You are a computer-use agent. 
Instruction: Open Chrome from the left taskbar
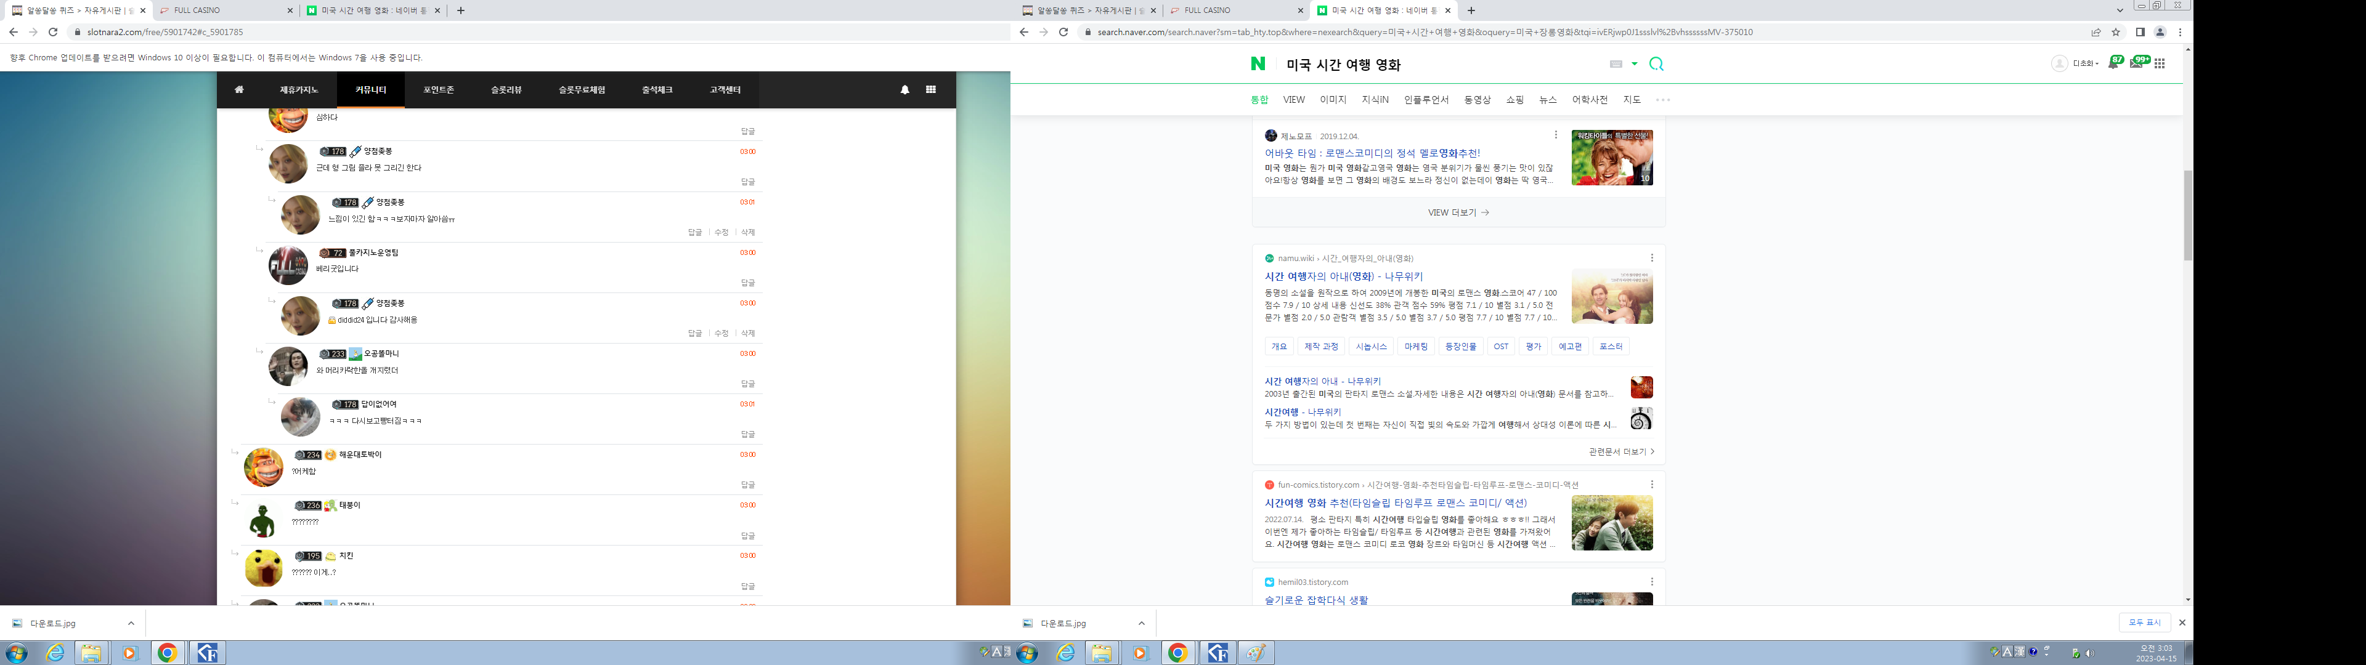click(x=167, y=653)
